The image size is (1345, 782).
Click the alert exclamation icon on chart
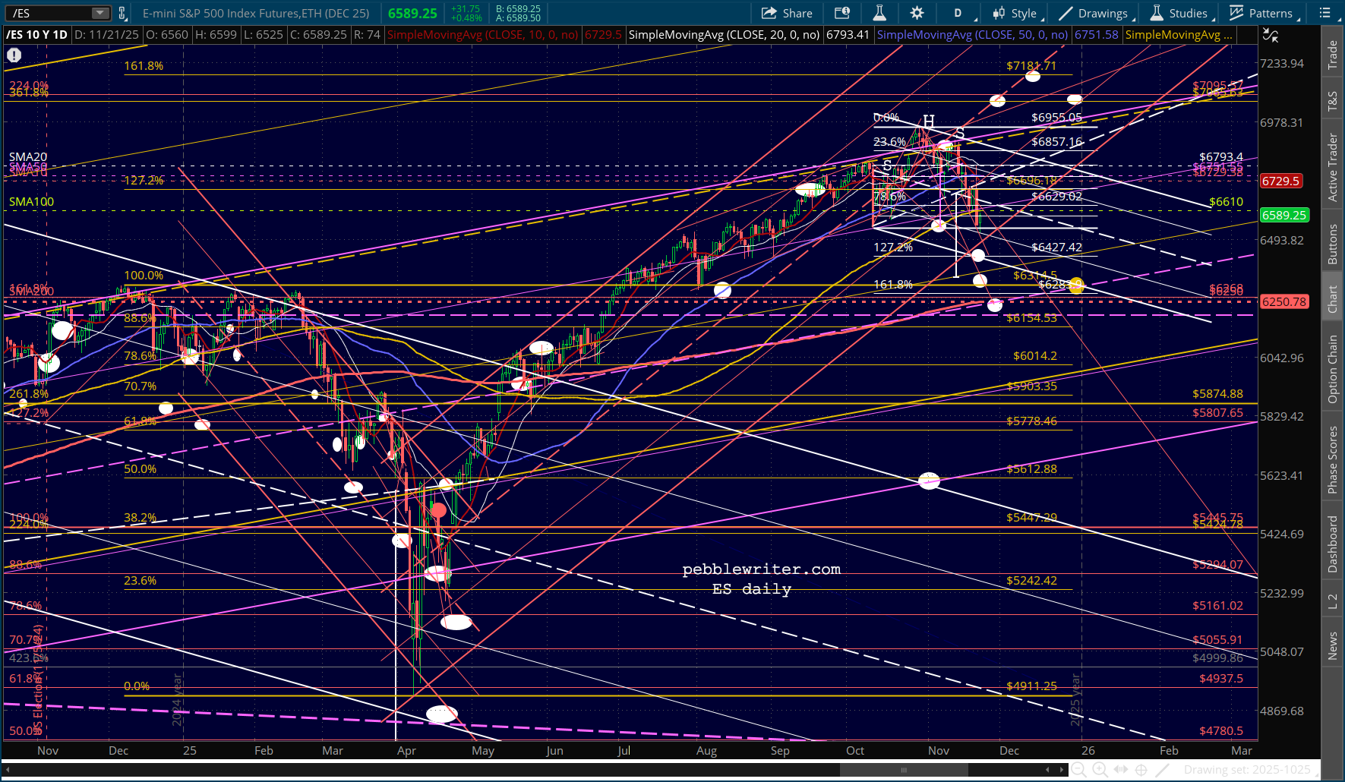[x=14, y=55]
